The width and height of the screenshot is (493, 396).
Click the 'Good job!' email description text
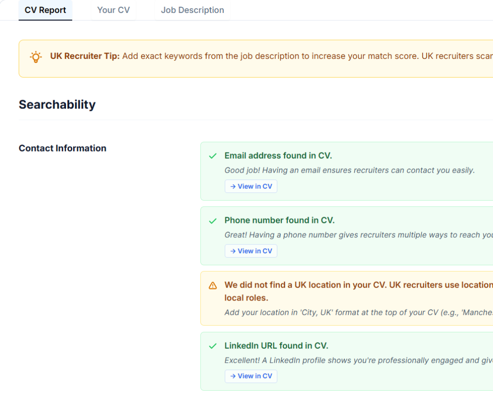[349, 170]
